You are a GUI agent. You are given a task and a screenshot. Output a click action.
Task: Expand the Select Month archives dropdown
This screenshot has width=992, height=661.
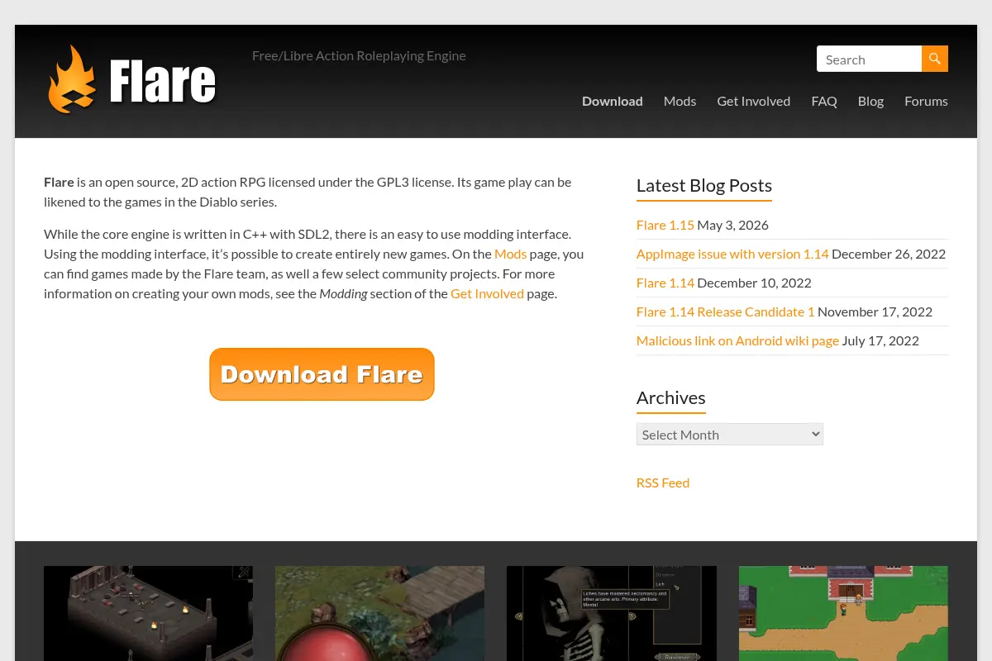pyautogui.click(x=730, y=435)
